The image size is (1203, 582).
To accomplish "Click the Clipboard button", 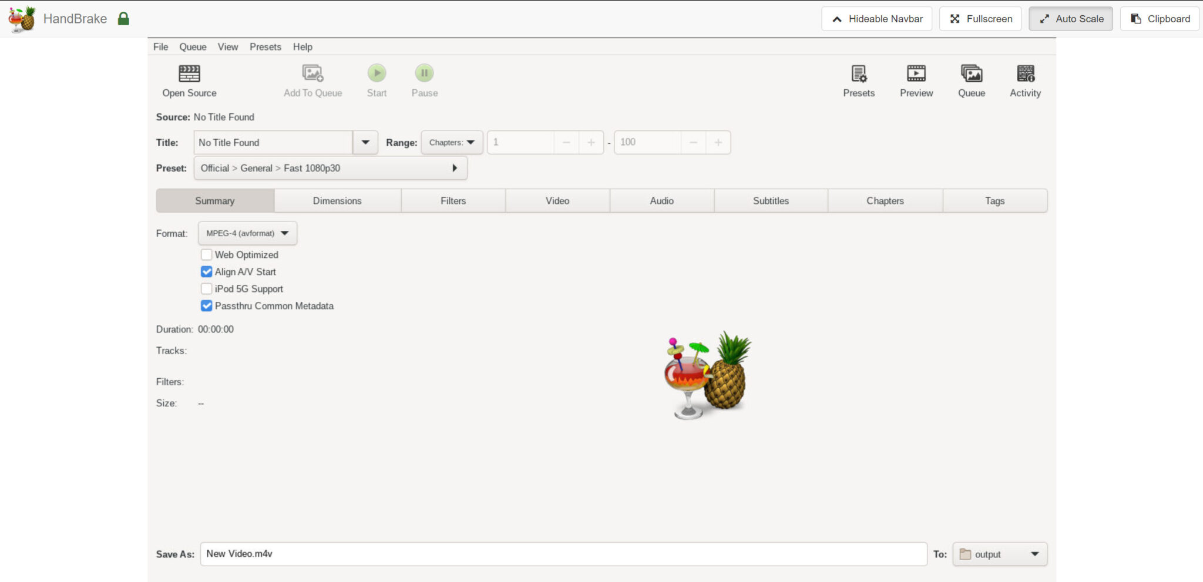I will pos(1159,18).
